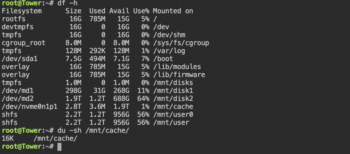Click the terminal cursor block at the prompt
This screenshot has width=350, height=154.
59,147
